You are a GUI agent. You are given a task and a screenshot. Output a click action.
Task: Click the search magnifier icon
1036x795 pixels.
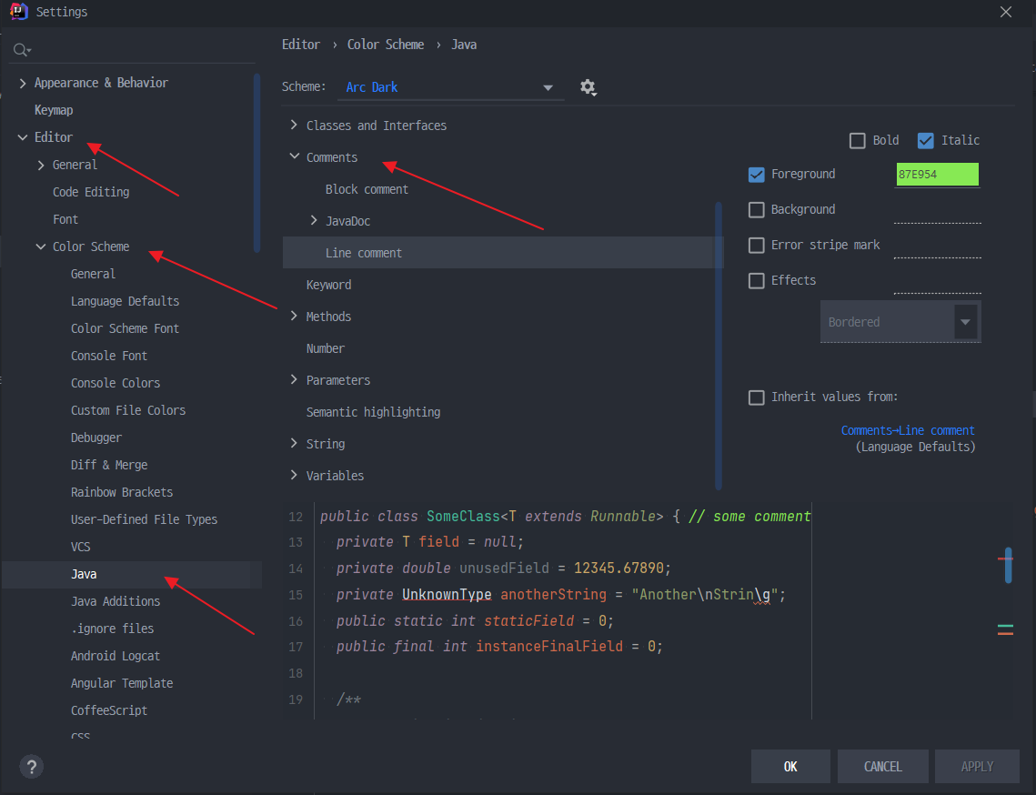(22, 50)
